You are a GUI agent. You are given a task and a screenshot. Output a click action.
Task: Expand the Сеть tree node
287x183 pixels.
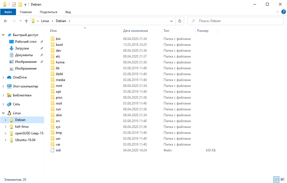(x=3, y=104)
